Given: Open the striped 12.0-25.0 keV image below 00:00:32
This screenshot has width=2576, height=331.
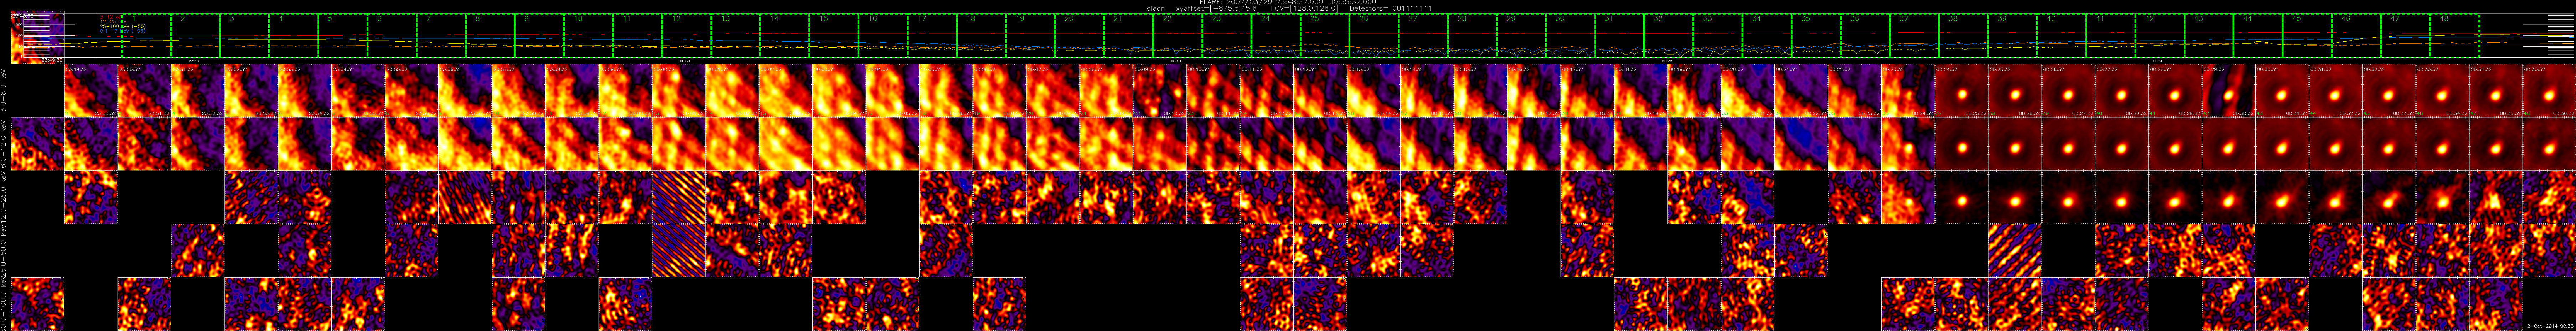Looking at the screenshot, I should tap(679, 198).
